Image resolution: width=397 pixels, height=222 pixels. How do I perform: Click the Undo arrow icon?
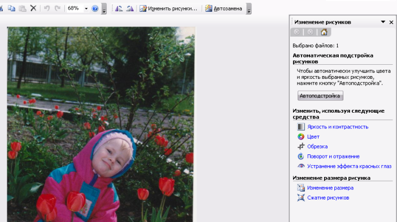46,8
